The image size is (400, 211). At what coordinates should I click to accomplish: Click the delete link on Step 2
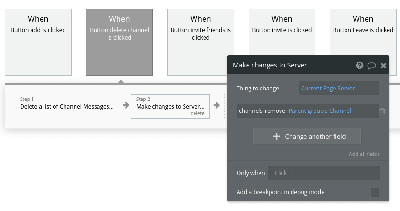[x=197, y=114]
